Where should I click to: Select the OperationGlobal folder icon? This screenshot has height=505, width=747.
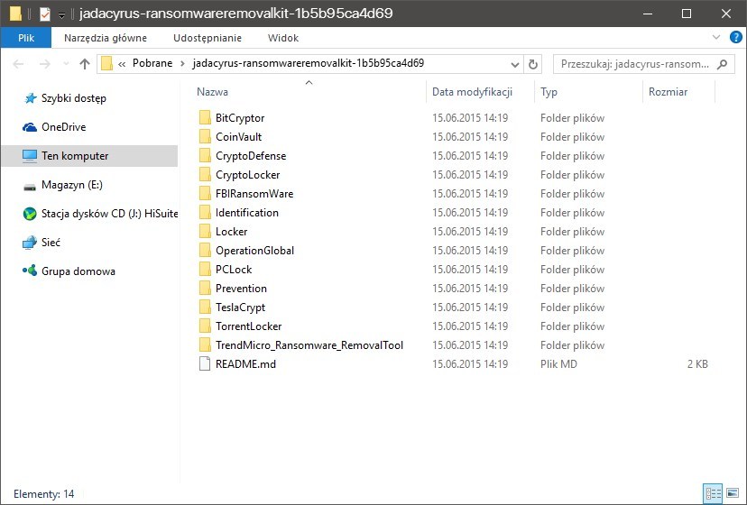pos(205,251)
